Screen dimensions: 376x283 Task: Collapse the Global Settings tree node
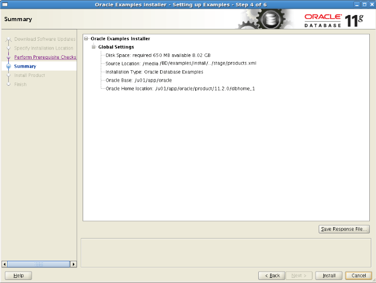[93, 47]
